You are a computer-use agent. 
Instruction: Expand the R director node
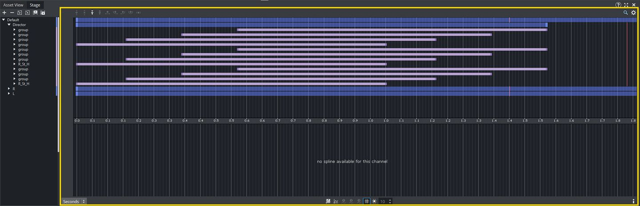[9, 89]
